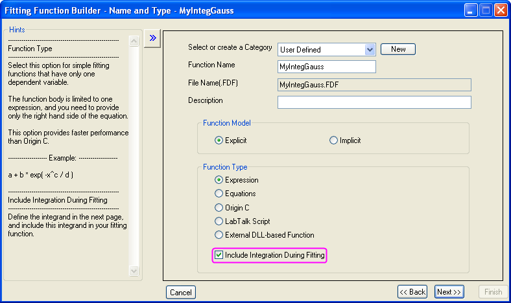Screen dimensions: 511x303
Task: Go to previous page with Back
Action: coord(412,292)
